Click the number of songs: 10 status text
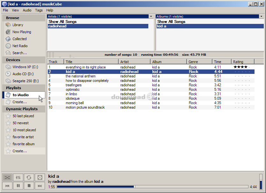Viewport: 266px width, 193px height. pyautogui.click(x=121, y=54)
